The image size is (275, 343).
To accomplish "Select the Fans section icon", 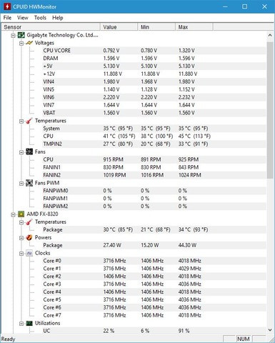I will [29, 151].
